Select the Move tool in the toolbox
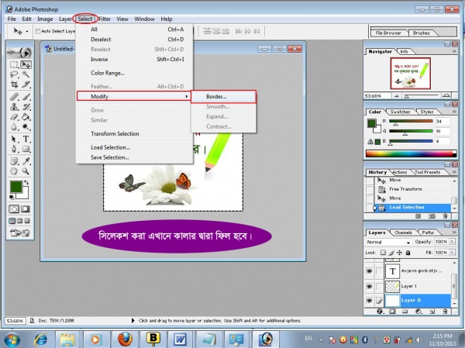This screenshot has width=465, height=348. click(26, 64)
